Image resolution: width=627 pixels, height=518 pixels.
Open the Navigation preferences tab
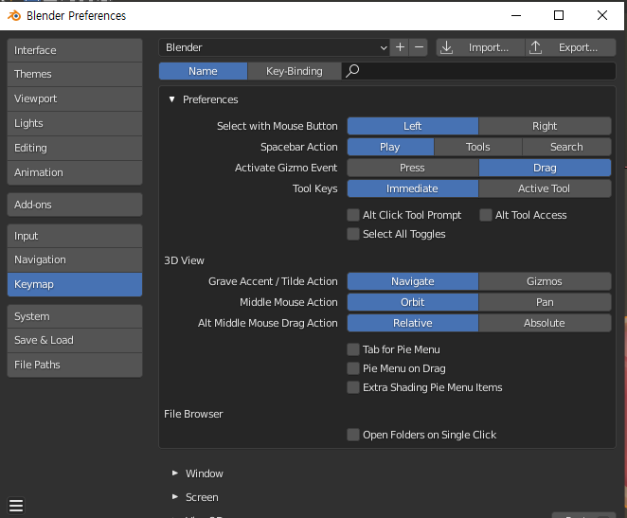[x=75, y=259]
